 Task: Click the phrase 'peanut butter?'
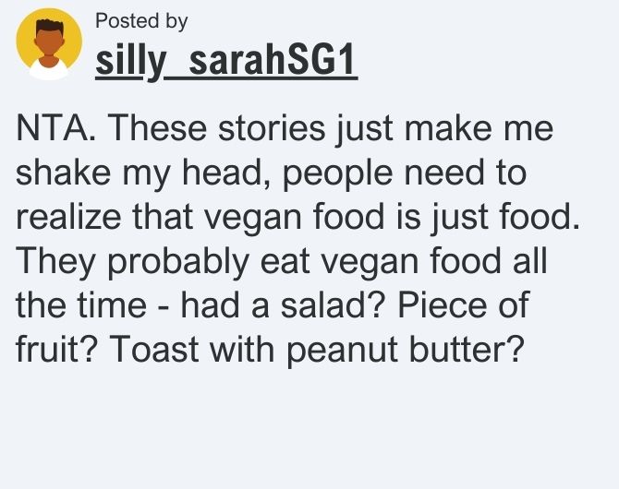405,351
